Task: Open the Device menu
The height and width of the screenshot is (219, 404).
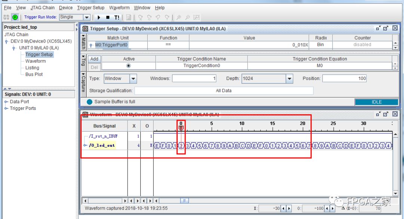Action: (x=66, y=8)
